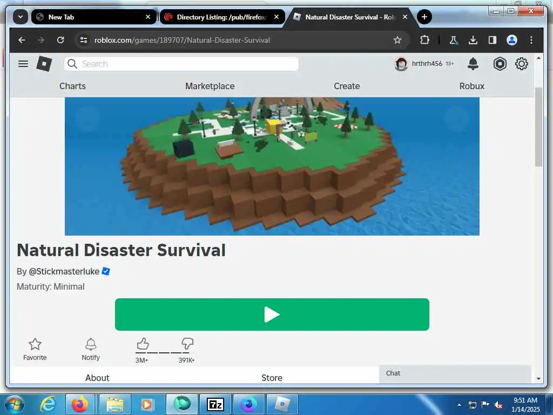Close the Natural Disaster Survival tab
Image resolution: width=553 pixels, height=415 pixels.
(x=405, y=17)
